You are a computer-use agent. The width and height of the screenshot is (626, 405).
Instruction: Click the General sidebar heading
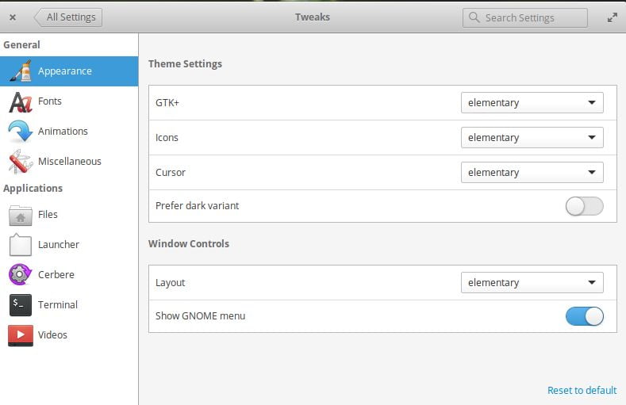[x=21, y=44]
